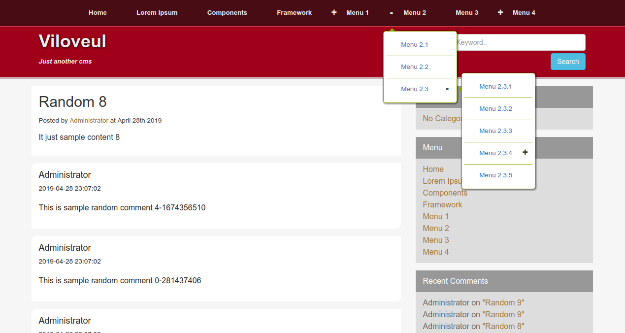The image size is (625, 333).
Task: Open Menu 4 link in sidebar widget
Action: [436, 252]
